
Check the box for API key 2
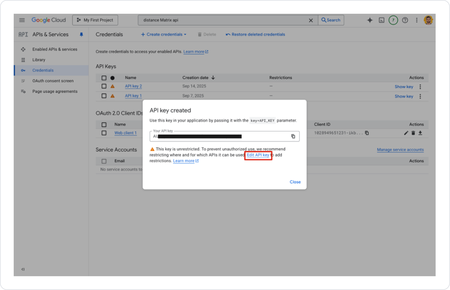(104, 86)
